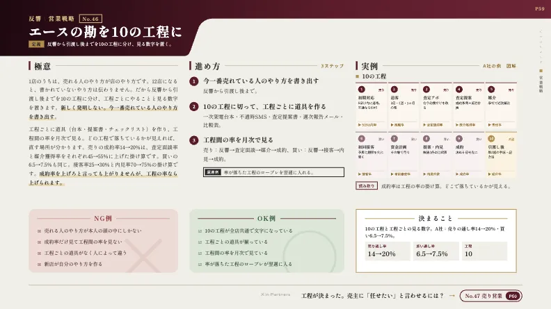Check the box for 新店が自分のやり方を作る
The height and width of the screenshot is (309, 551).
tap(40, 265)
